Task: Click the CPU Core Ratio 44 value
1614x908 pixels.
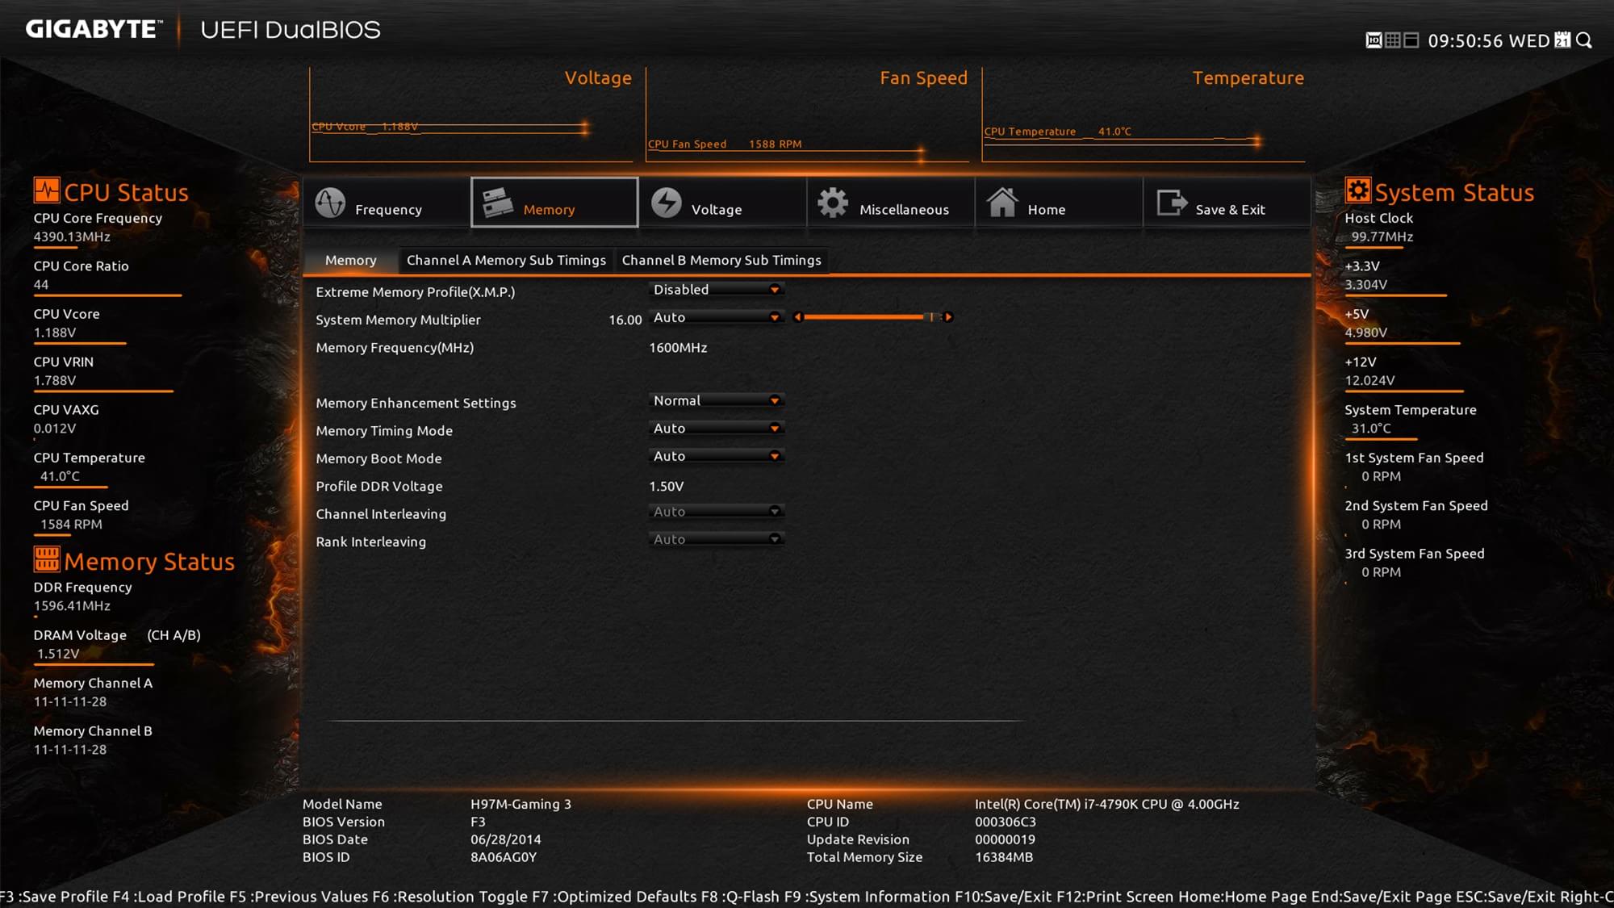Action: coord(41,285)
